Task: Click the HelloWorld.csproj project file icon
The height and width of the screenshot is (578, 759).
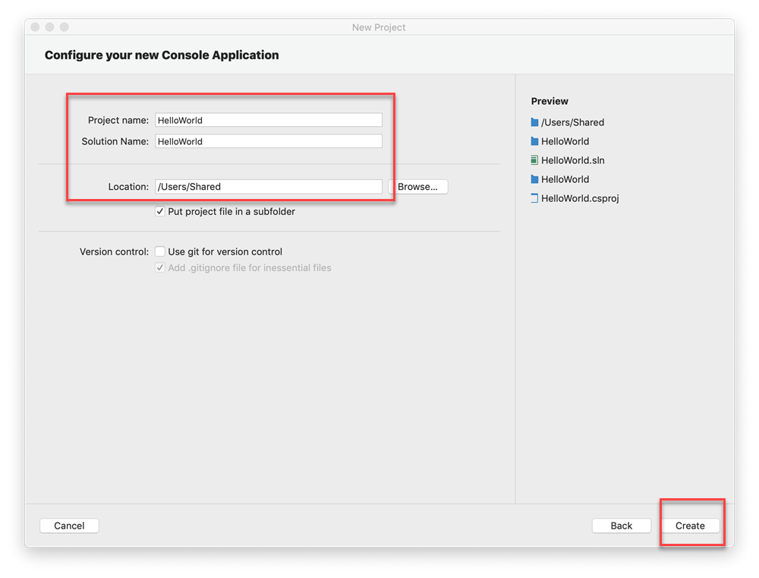Action: [x=534, y=198]
